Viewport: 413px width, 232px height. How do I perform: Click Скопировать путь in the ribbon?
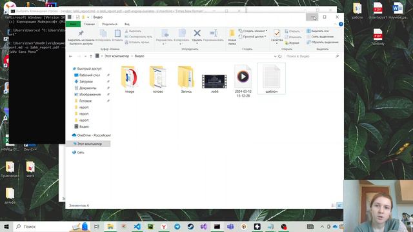pyautogui.click(x=138, y=37)
